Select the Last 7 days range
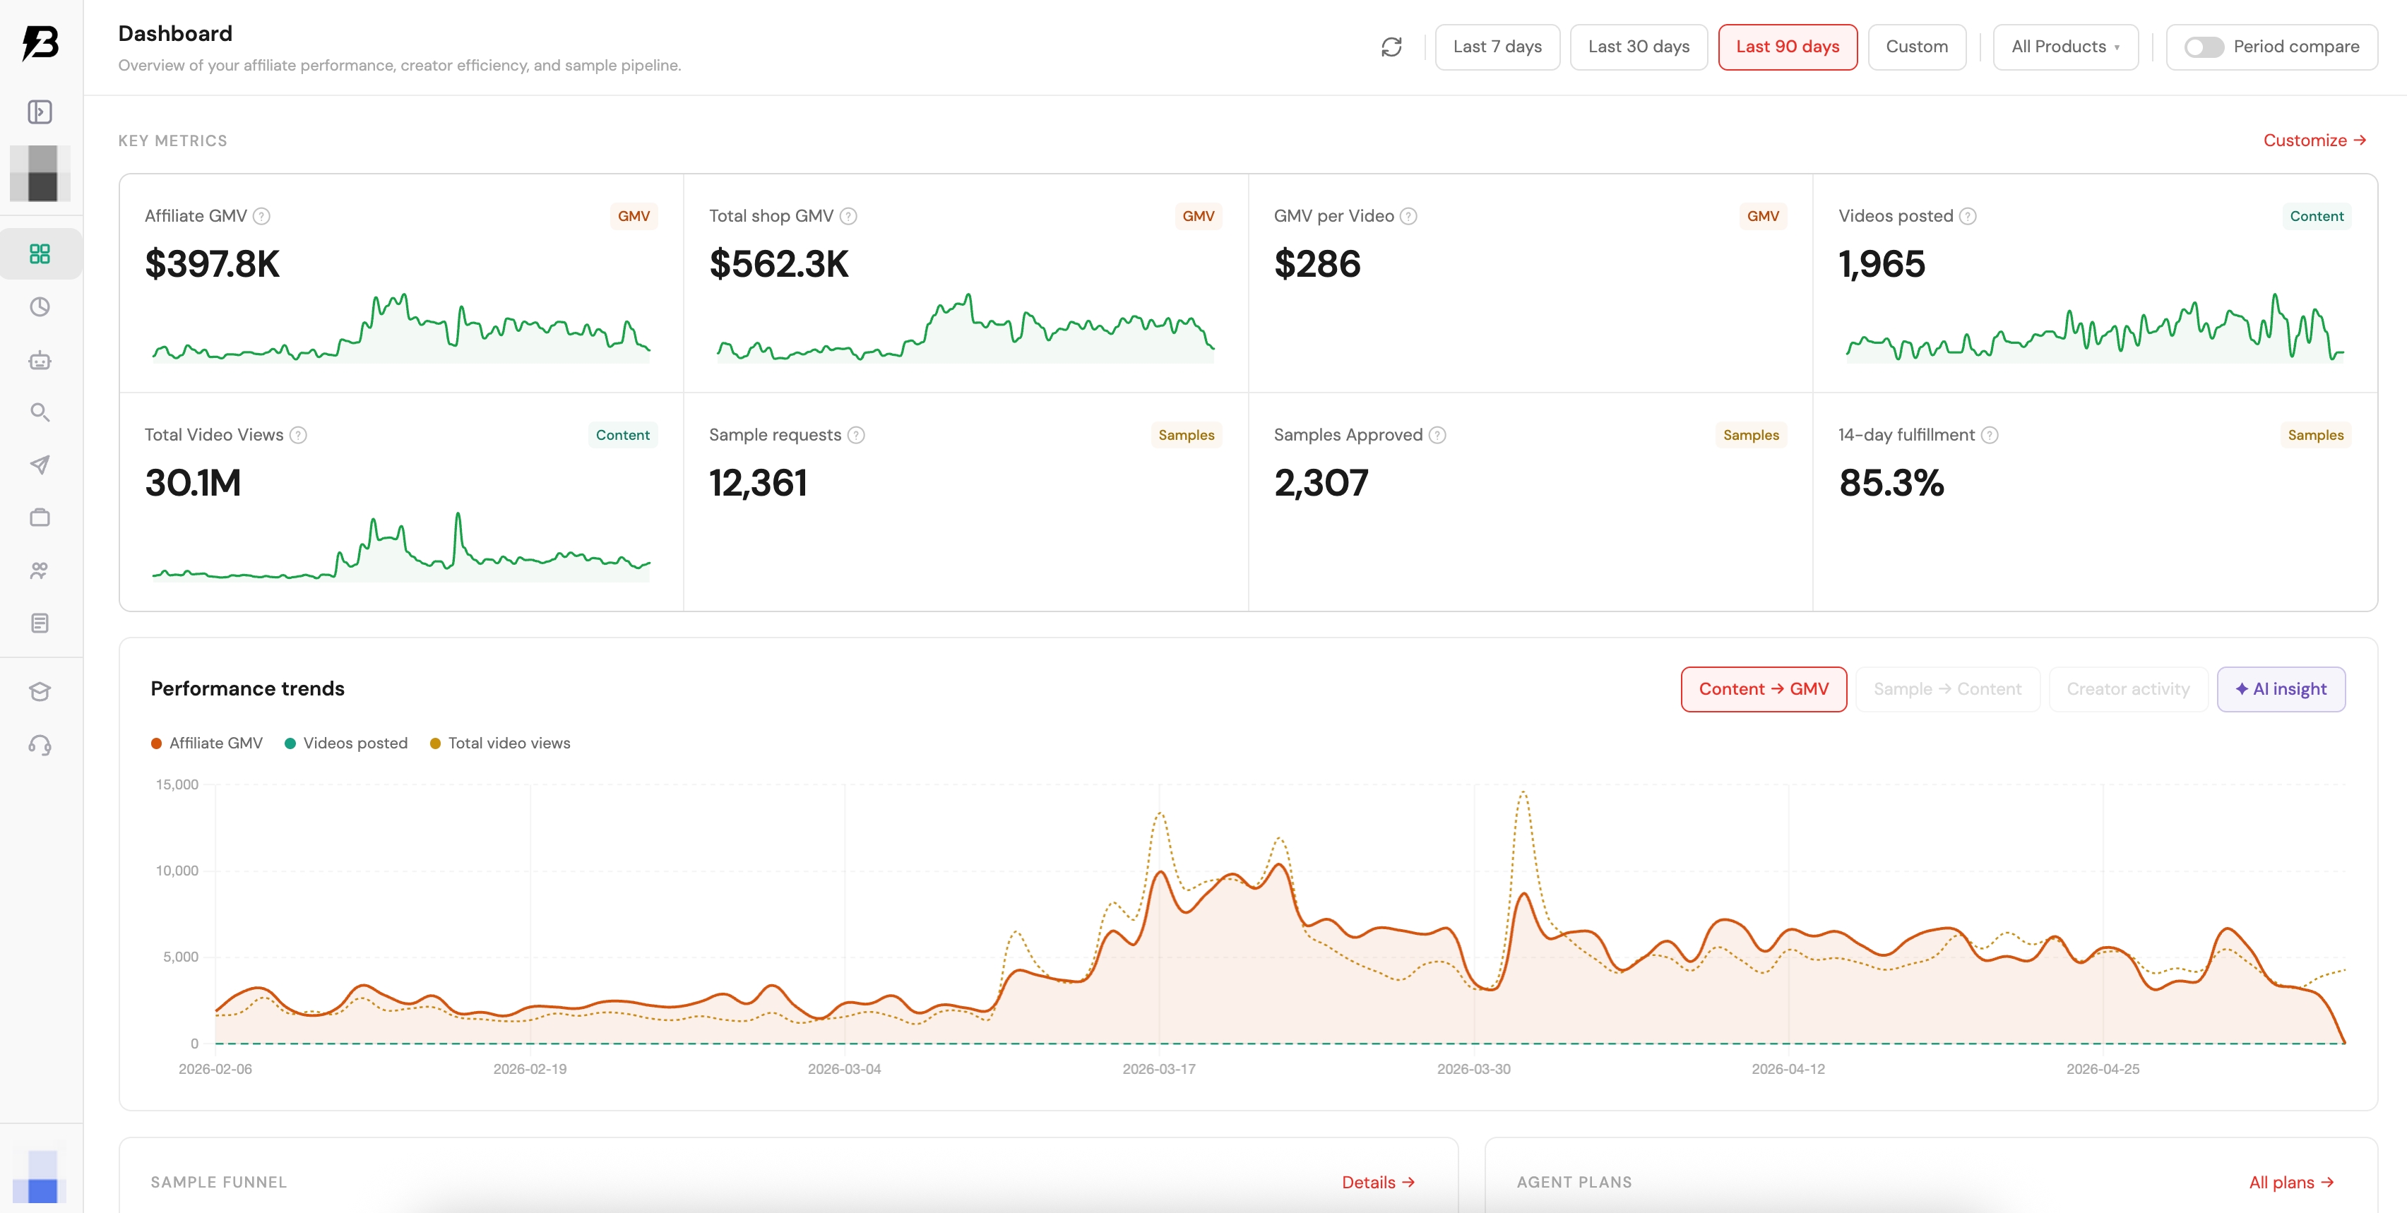 (1498, 47)
